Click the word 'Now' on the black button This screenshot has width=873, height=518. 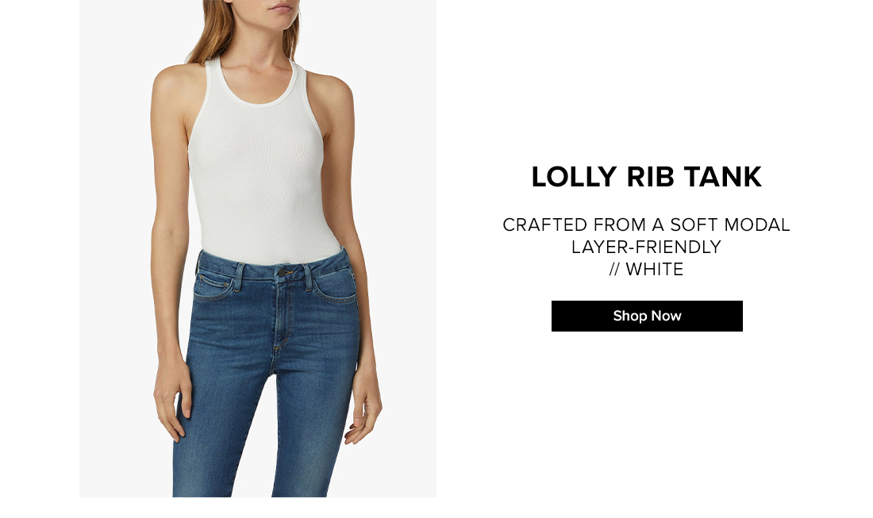tap(666, 316)
